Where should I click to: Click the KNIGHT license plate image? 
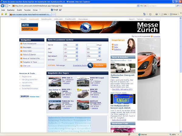[123, 99]
